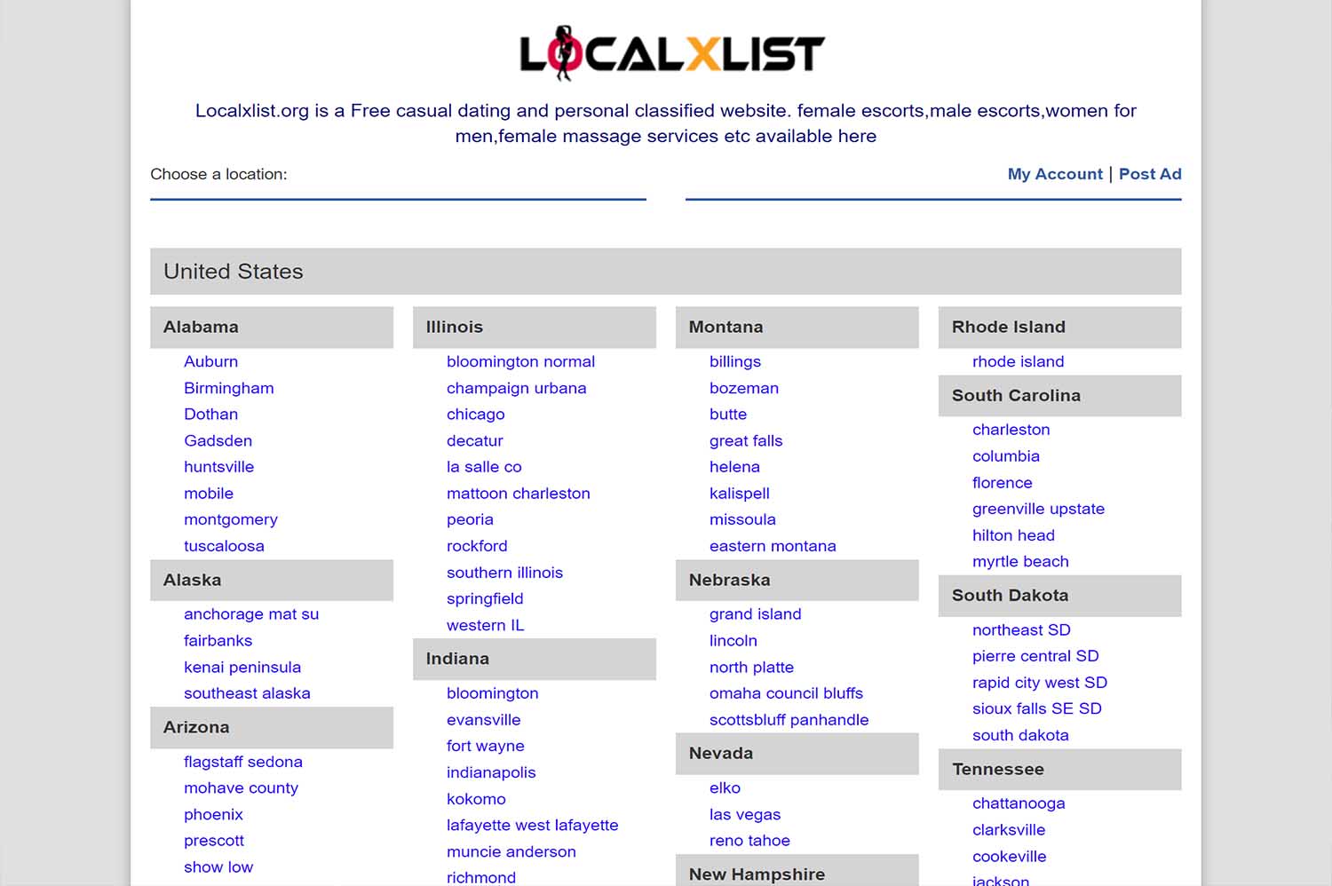Click the Sioux Falls SE SD link
Screen dimensions: 1332x886
click(x=1036, y=708)
